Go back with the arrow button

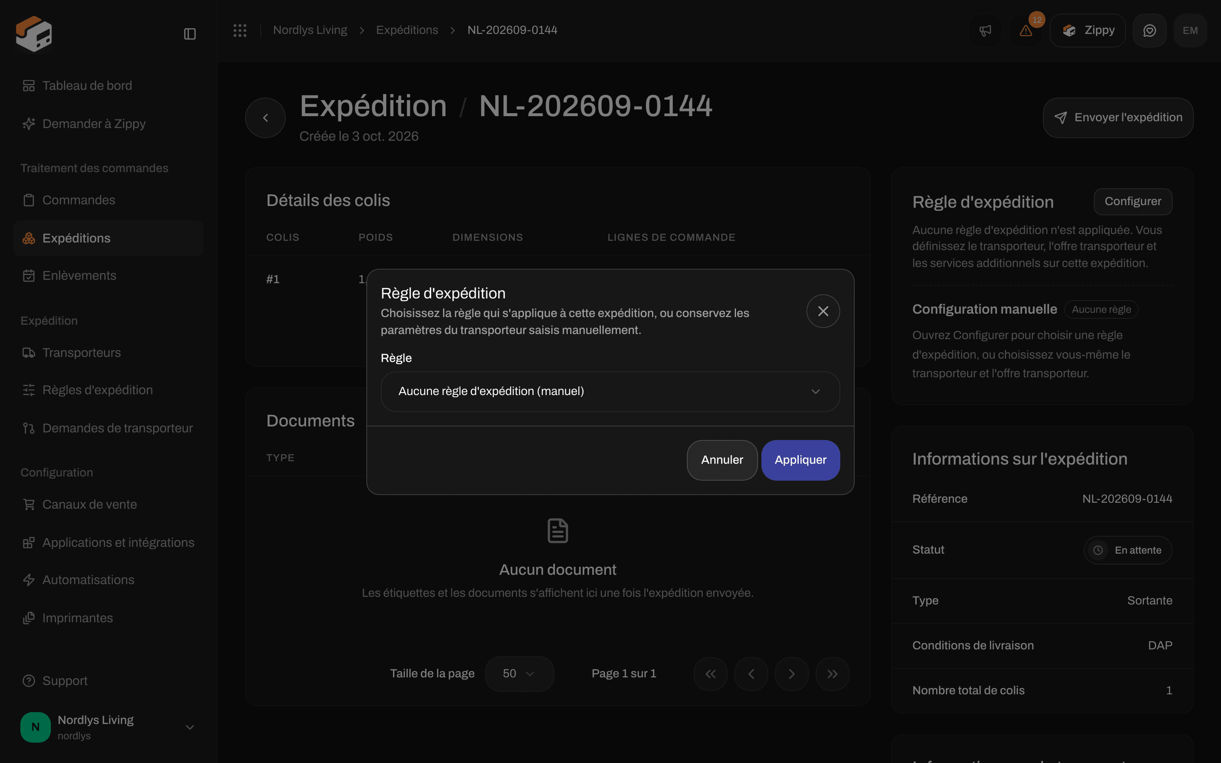(x=265, y=117)
